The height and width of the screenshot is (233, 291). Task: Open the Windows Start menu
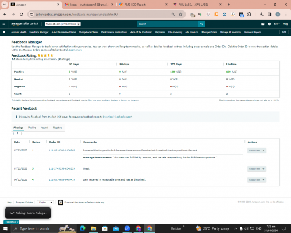(x=5, y=228)
